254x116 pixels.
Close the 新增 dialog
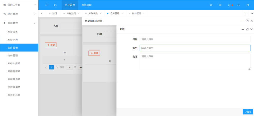coord(251,29)
